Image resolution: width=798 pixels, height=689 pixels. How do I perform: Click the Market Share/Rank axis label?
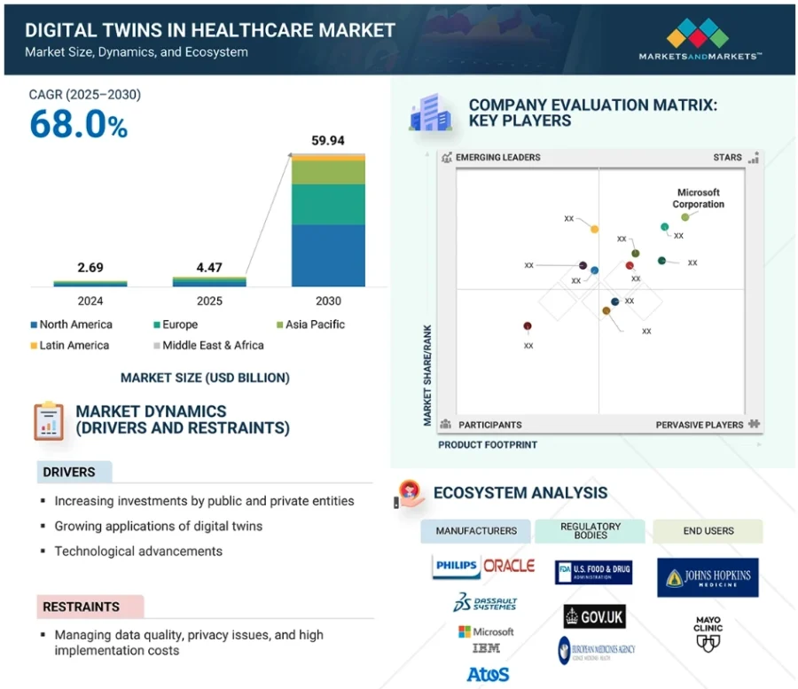point(427,375)
